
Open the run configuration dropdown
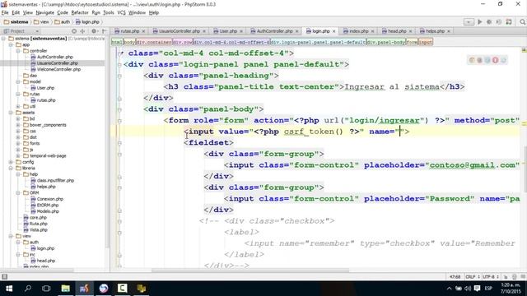[469, 22]
